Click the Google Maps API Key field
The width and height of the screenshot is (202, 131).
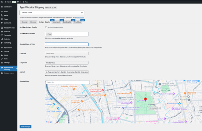67,44
